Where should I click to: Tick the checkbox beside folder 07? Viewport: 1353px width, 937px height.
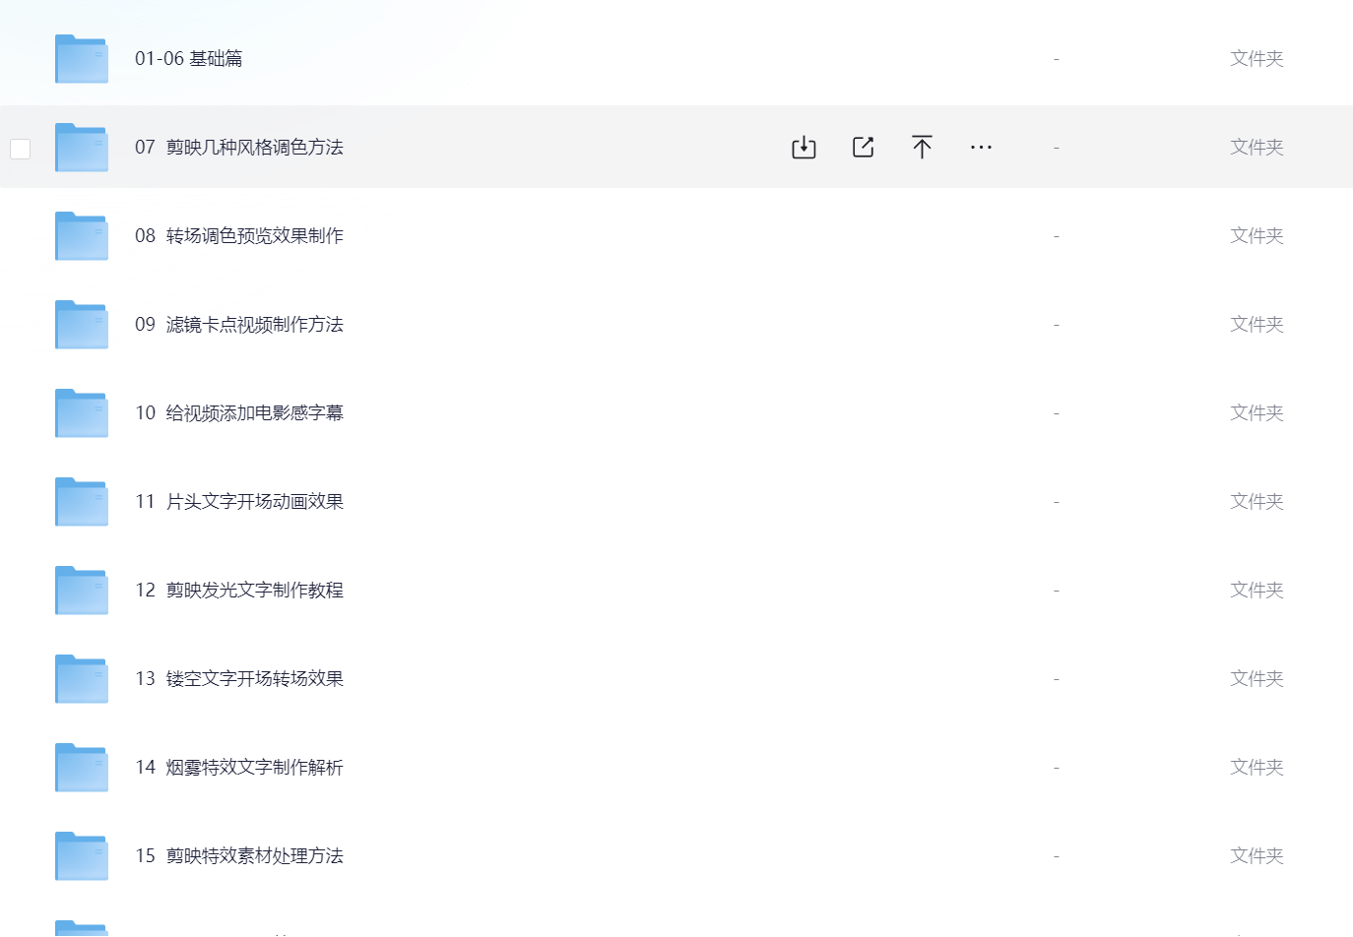click(x=20, y=149)
